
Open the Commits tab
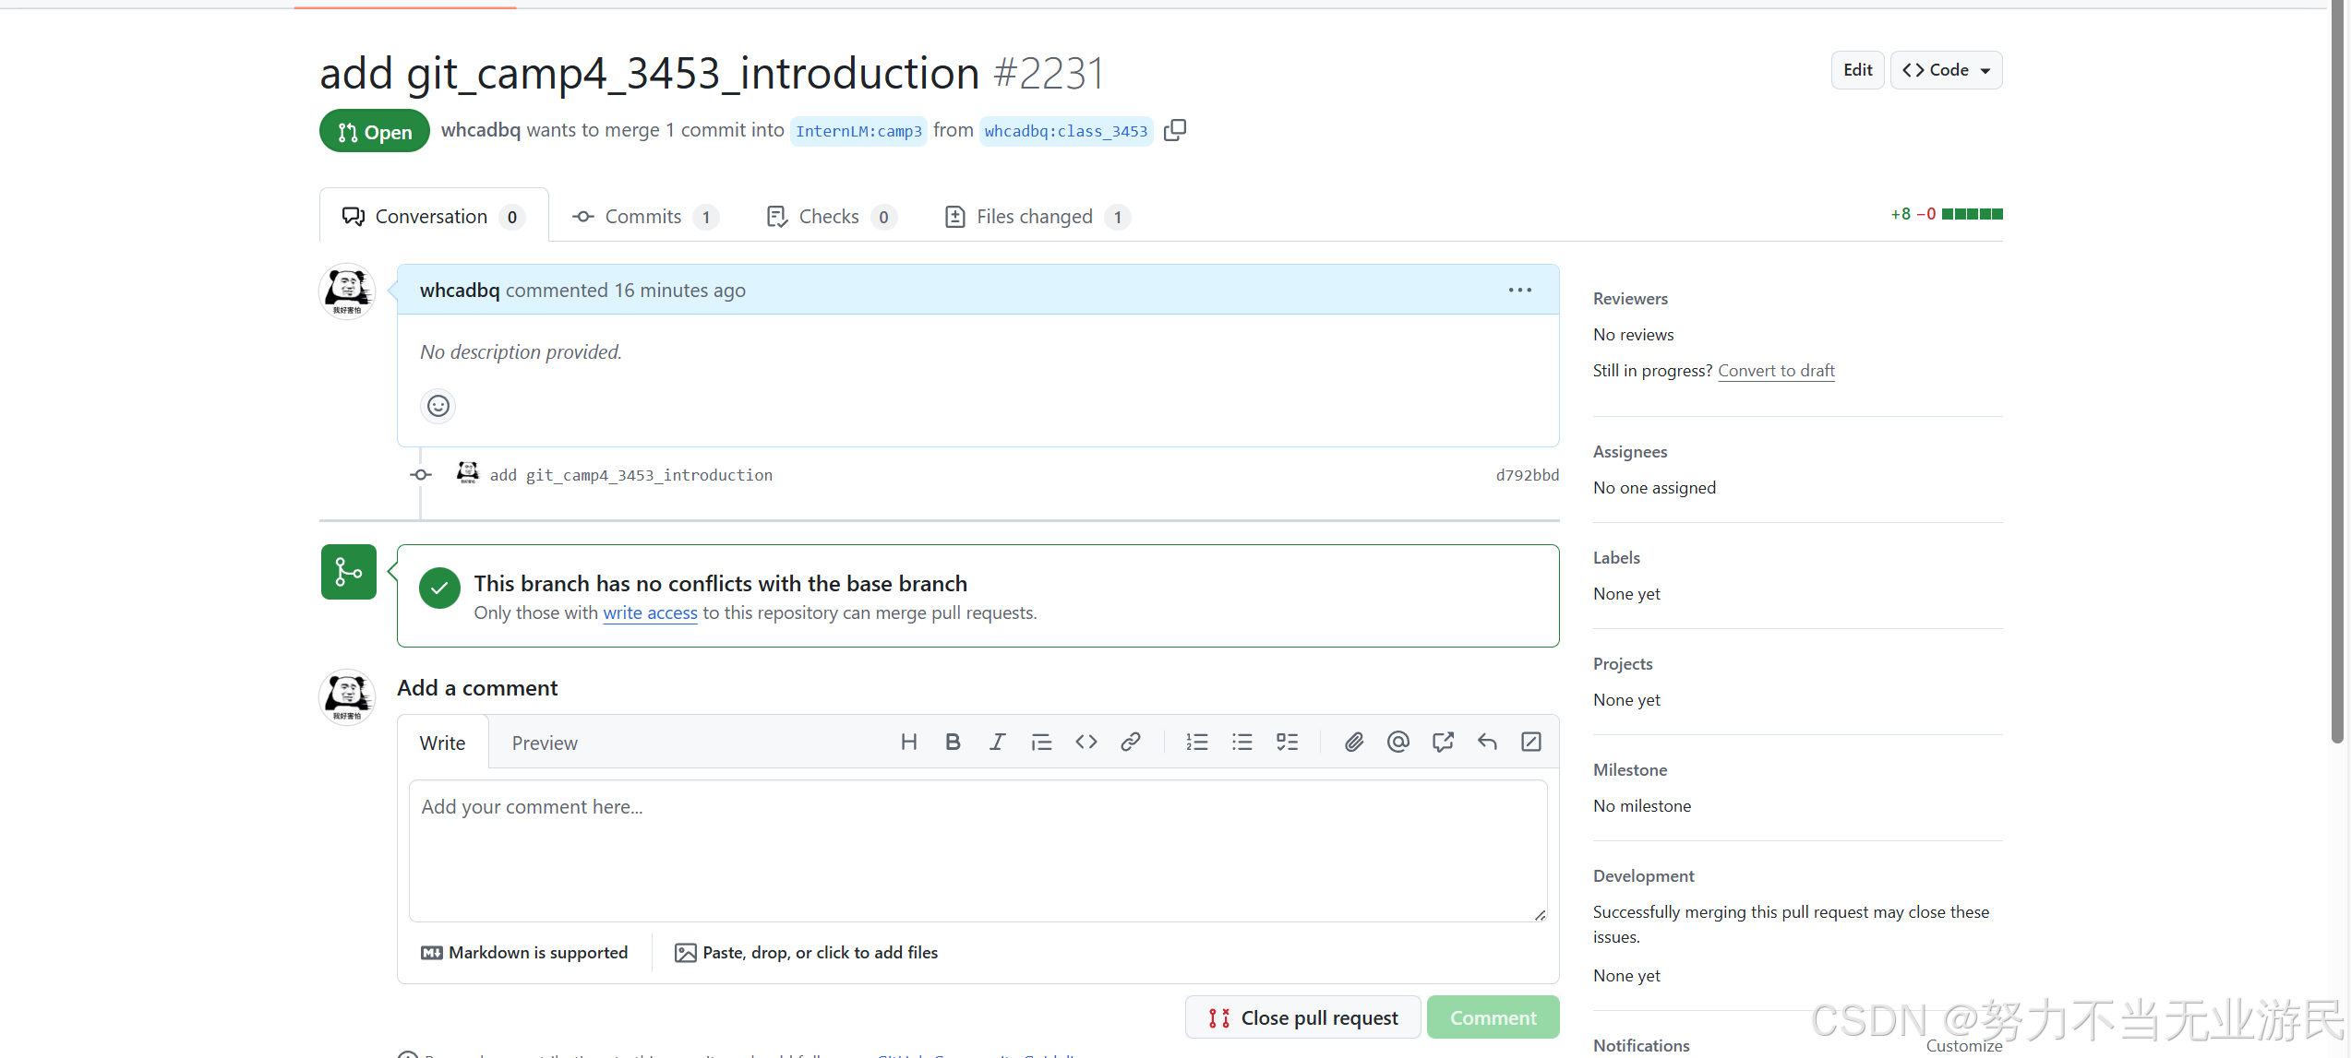[x=643, y=217]
